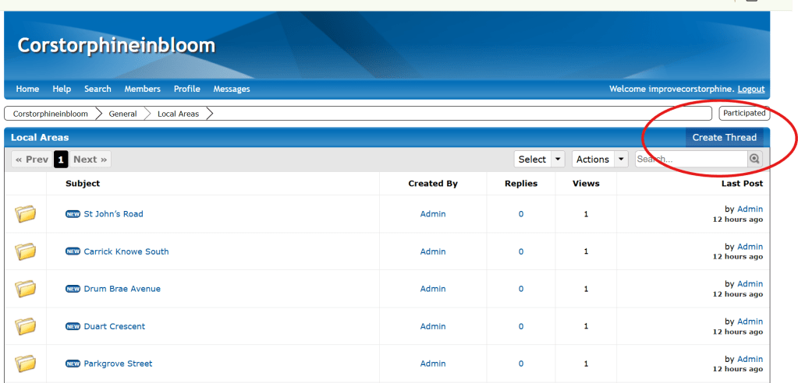Click the Created By column header

[x=433, y=184]
